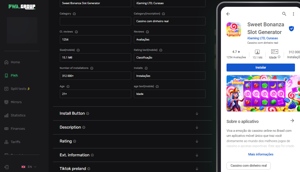Click the Age info icon
This screenshot has width=300, height=172.
point(68,87)
